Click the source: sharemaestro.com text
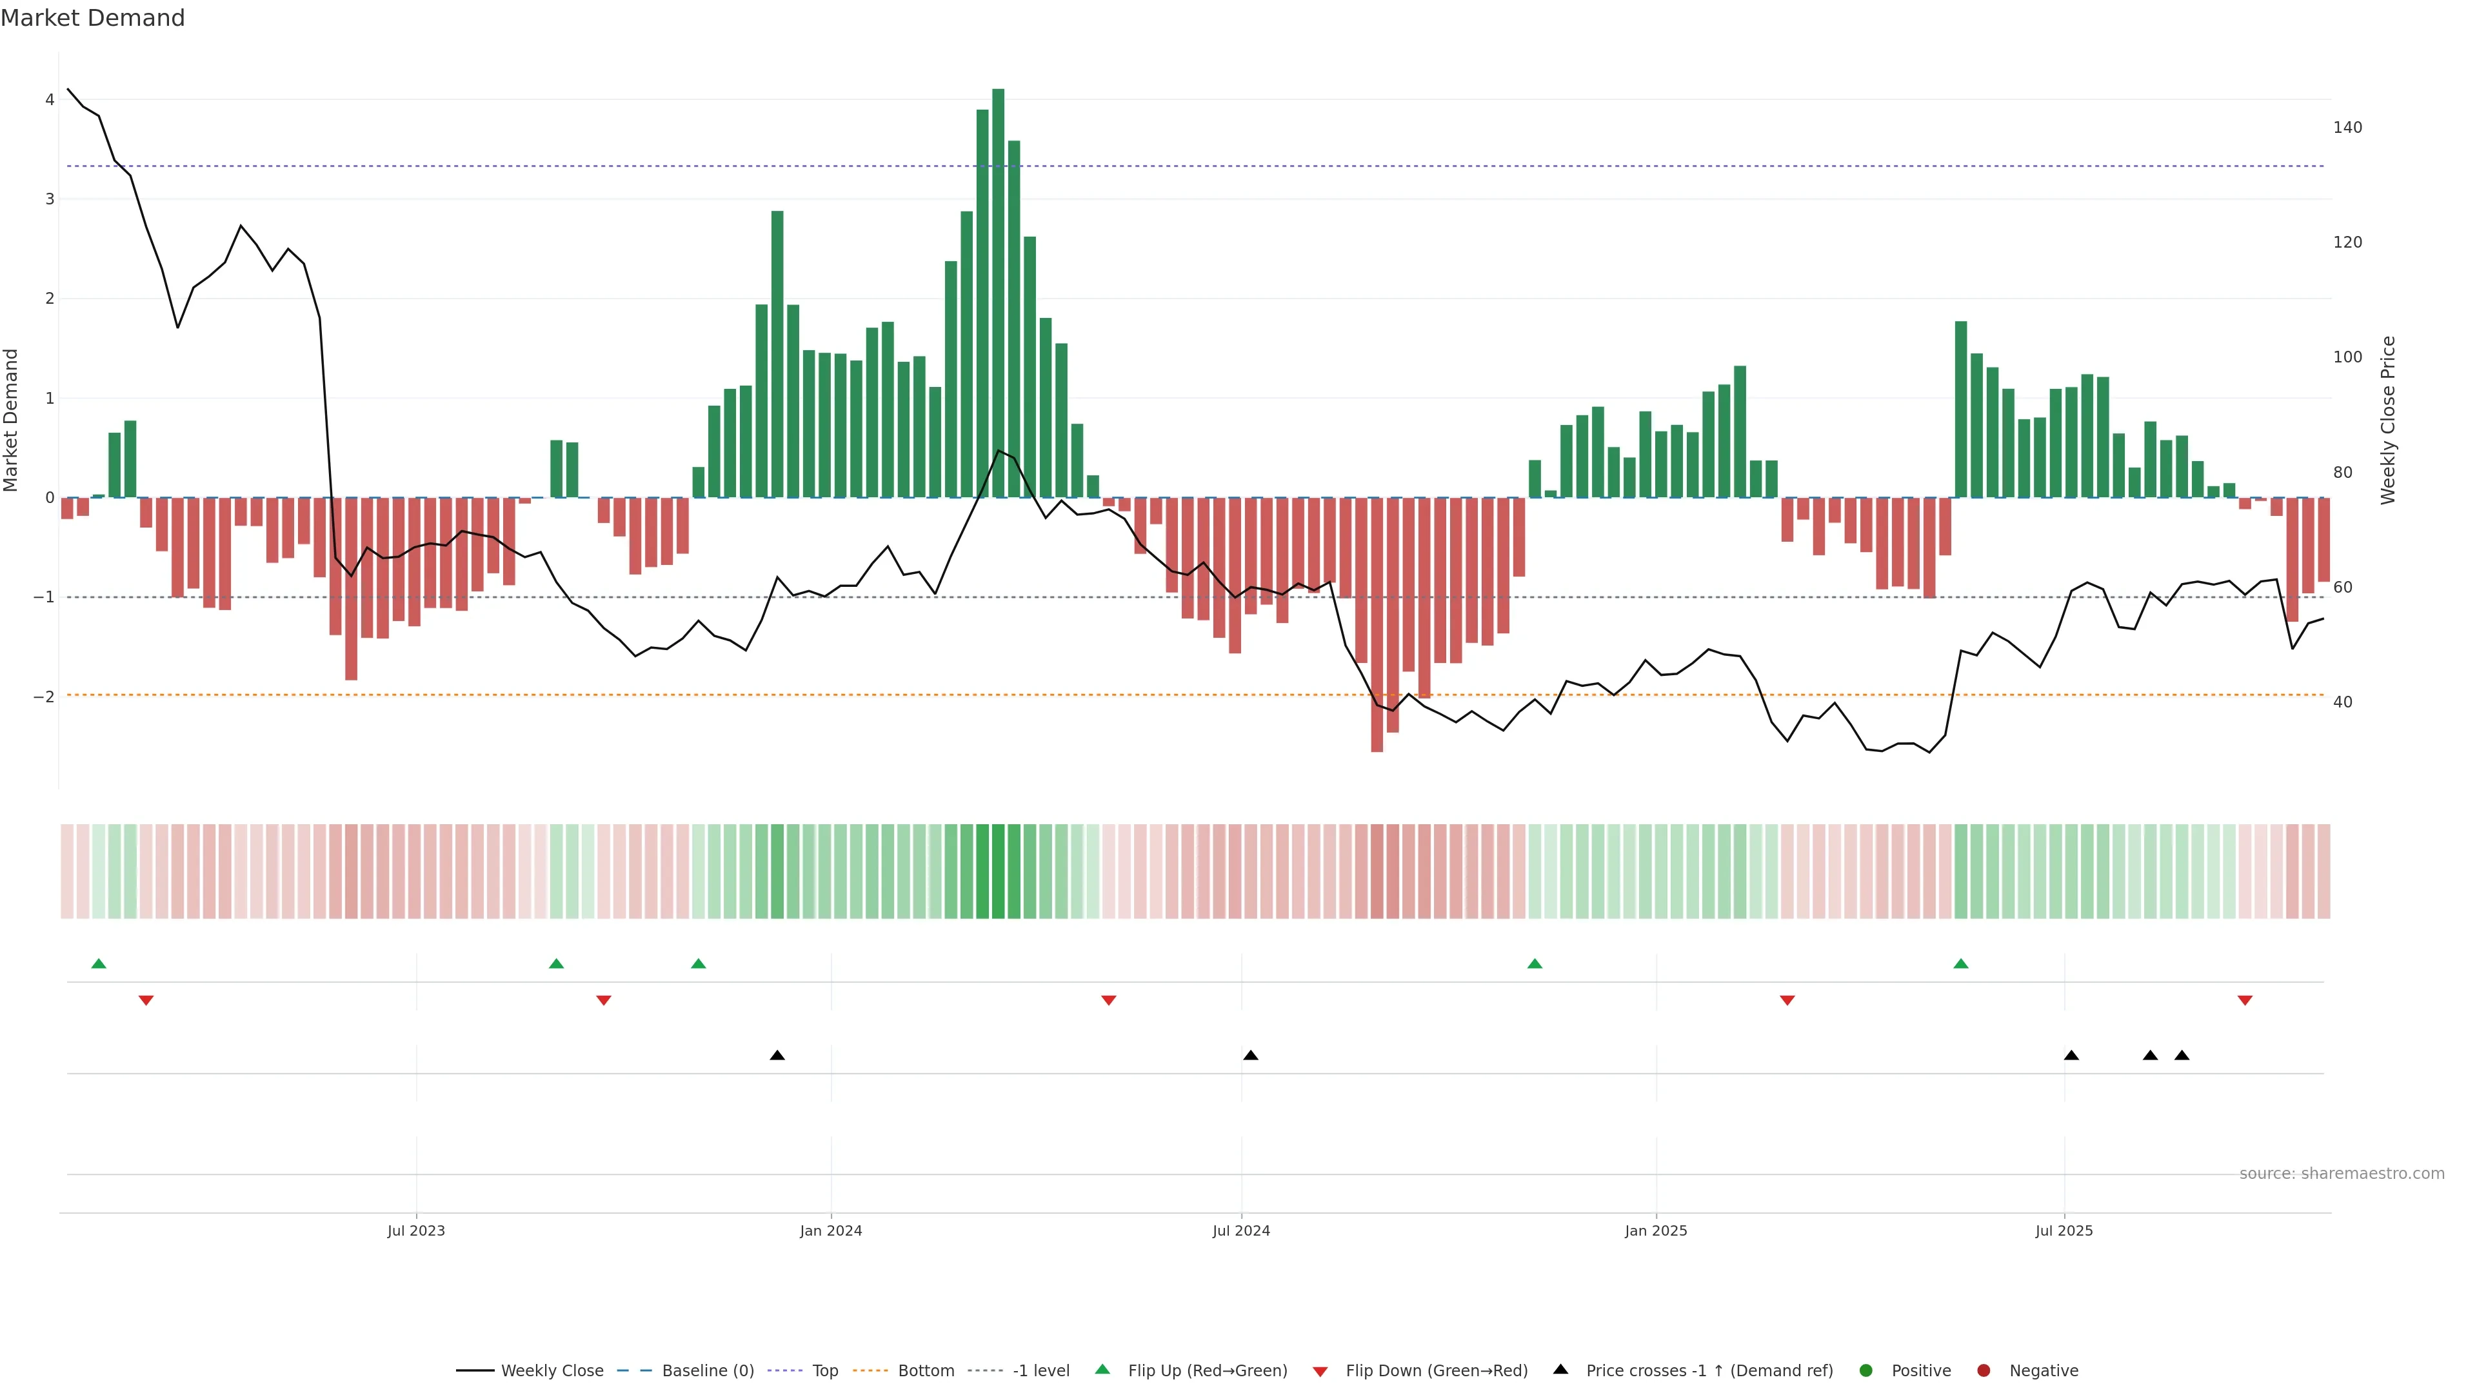The image size is (2477, 1393). tap(2342, 1174)
